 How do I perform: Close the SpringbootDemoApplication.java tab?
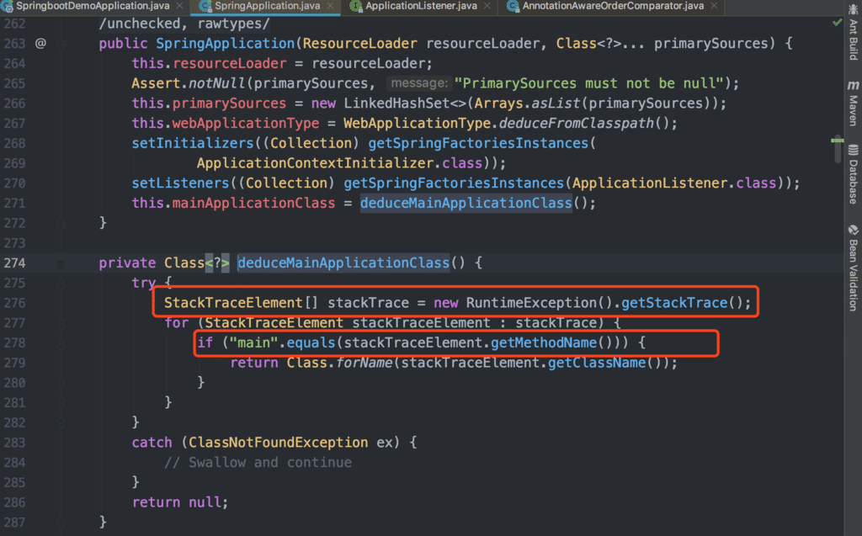coord(180,6)
